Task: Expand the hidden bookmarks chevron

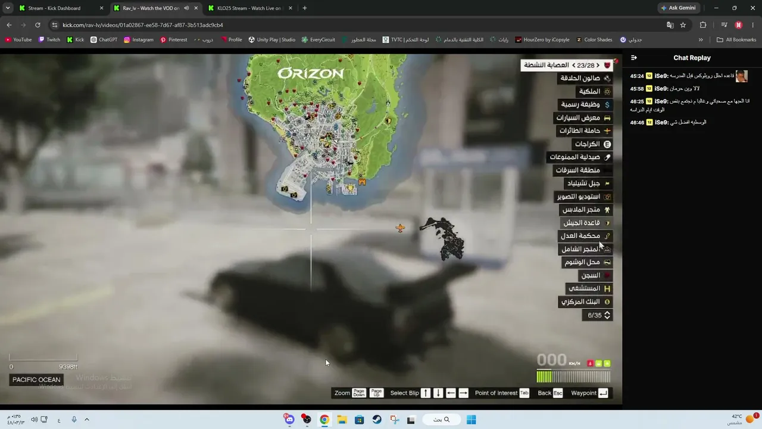Action: click(x=701, y=40)
